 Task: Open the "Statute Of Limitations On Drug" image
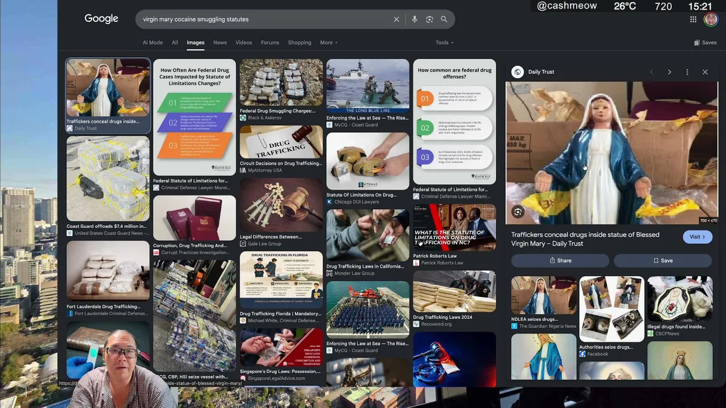point(368,161)
